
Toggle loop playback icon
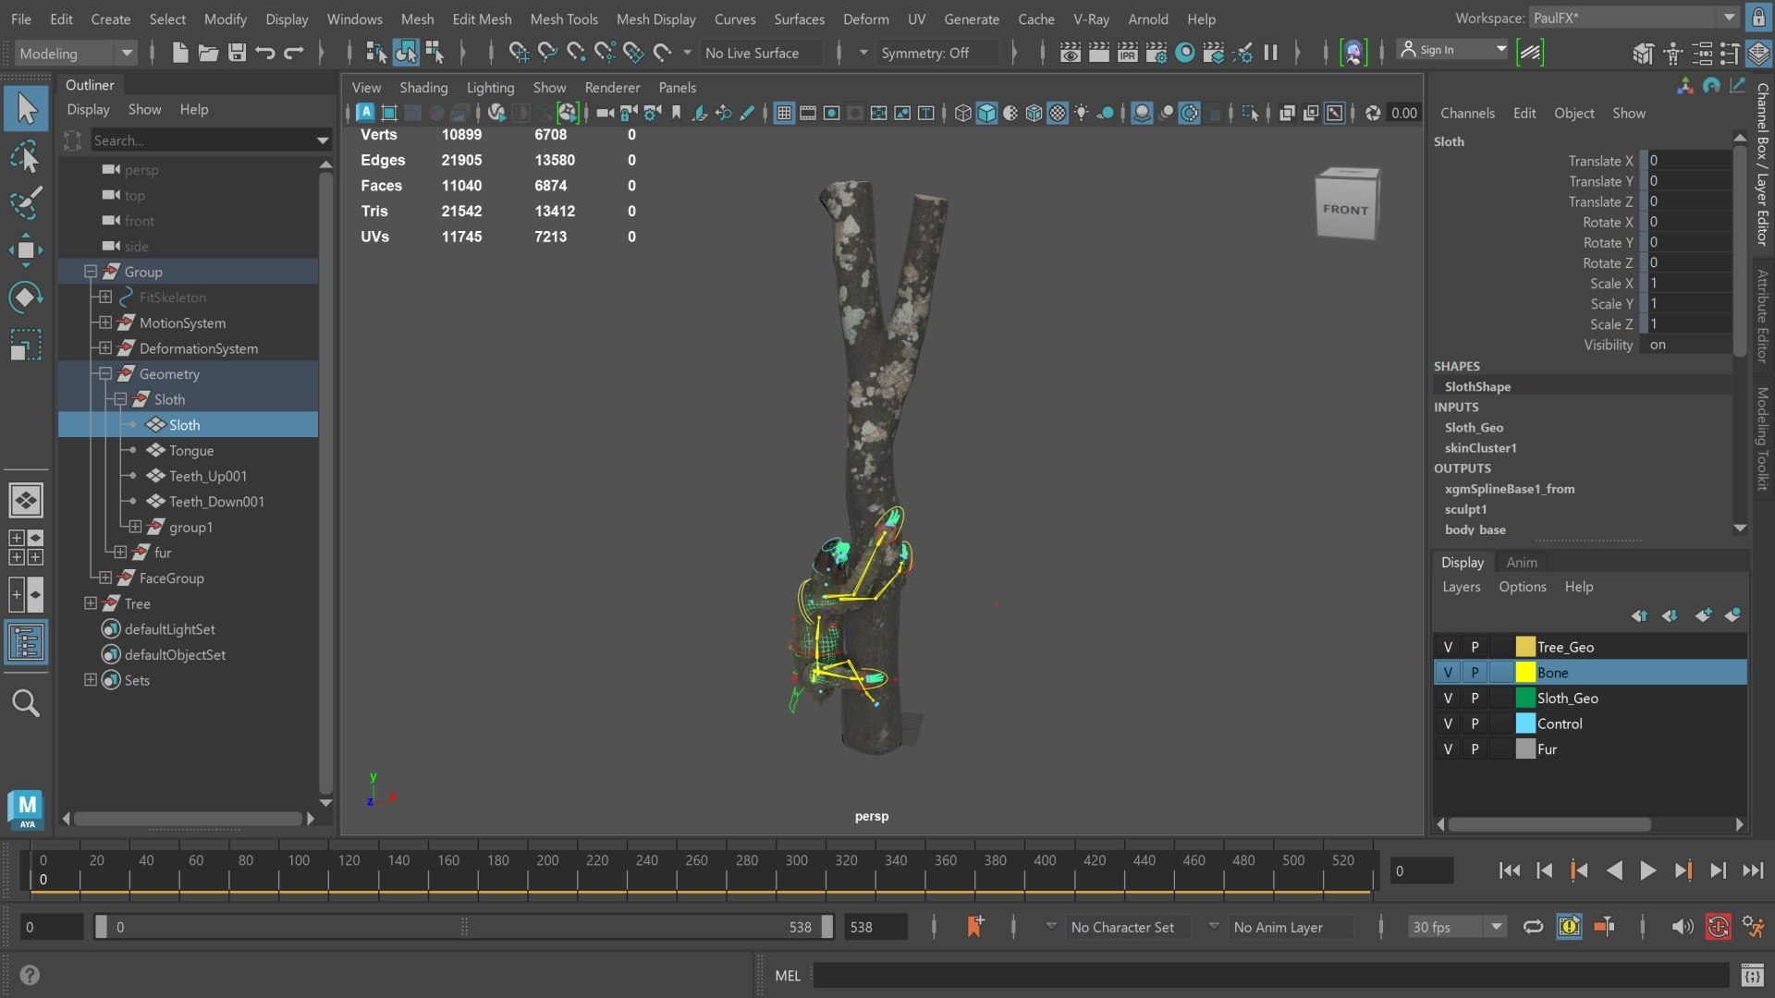[1533, 926]
